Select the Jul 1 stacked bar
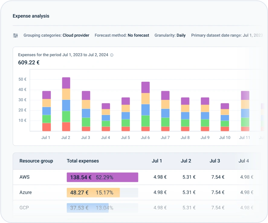Image resolution: width=268 pixels, height=223 pixels. pyautogui.click(x=47, y=111)
